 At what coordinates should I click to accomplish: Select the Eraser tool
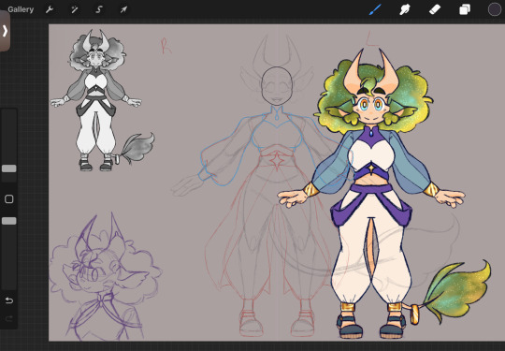pyautogui.click(x=435, y=9)
